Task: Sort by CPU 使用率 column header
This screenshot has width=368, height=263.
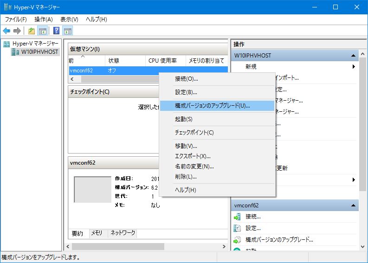Action: (166, 61)
